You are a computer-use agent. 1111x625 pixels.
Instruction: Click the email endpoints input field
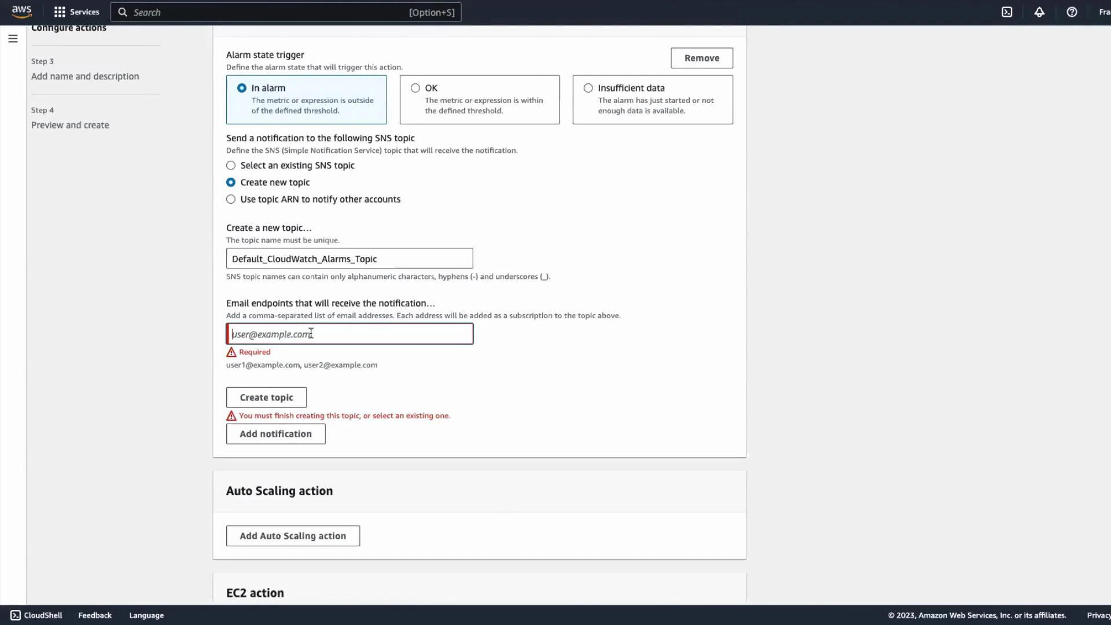pos(349,334)
